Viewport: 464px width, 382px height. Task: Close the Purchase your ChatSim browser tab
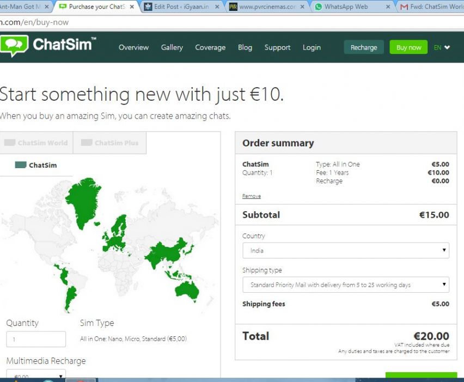tap(132, 7)
